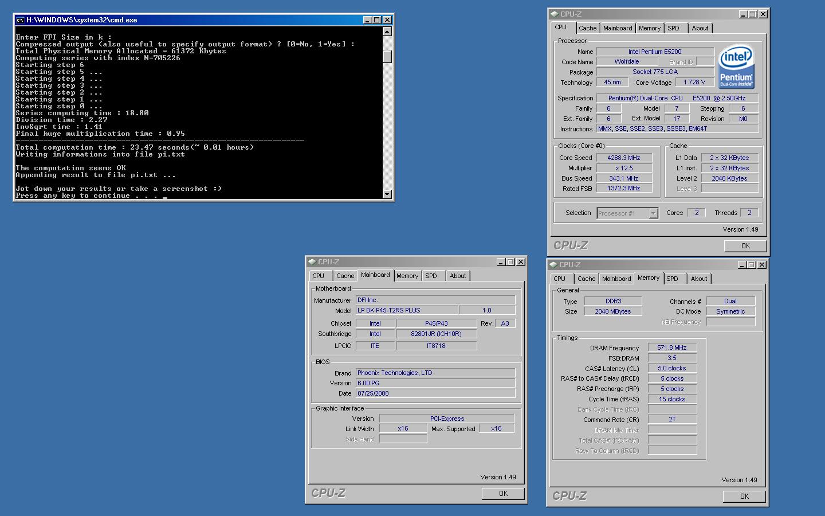Click OK in the Mainboard window
This screenshot has height=516, width=825.
503,494
